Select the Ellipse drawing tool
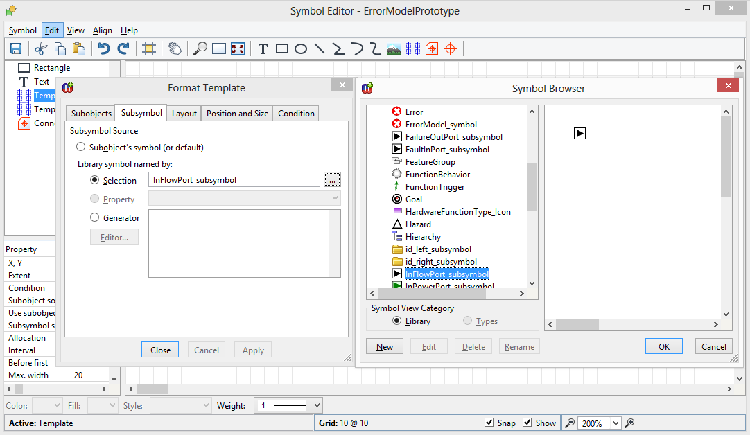The image size is (750, 435). tap(301, 48)
